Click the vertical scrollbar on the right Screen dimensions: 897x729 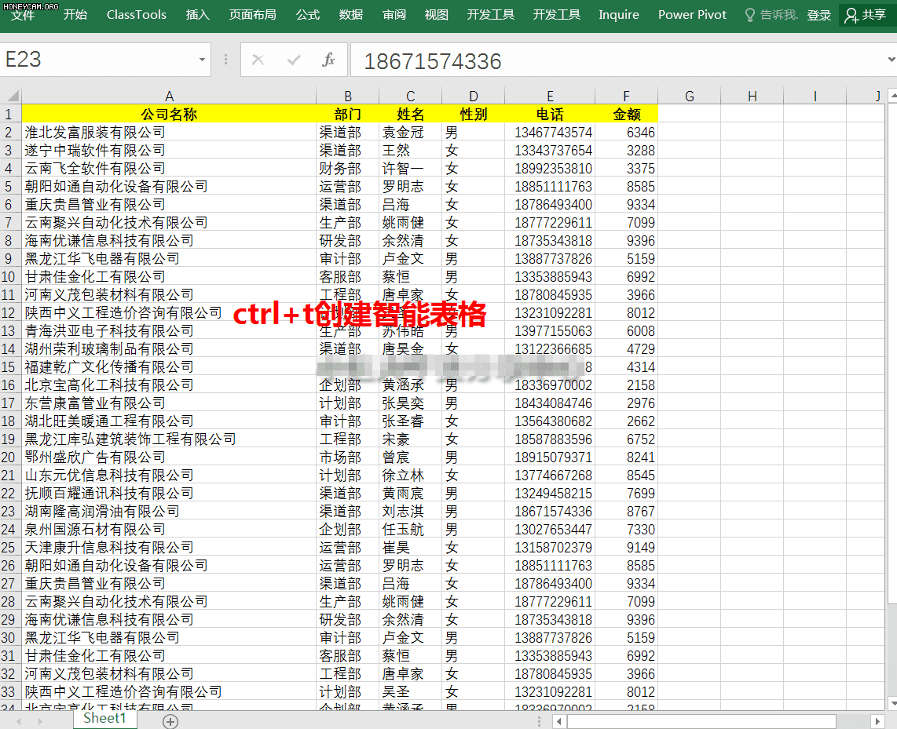[891, 314]
